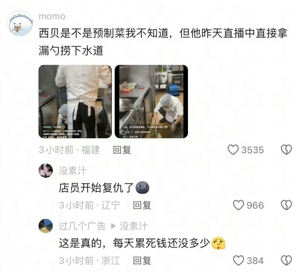The height and width of the screenshot is (272, 299).
Task: Open the username 过几个广告
Action: [x=82, y=226]
